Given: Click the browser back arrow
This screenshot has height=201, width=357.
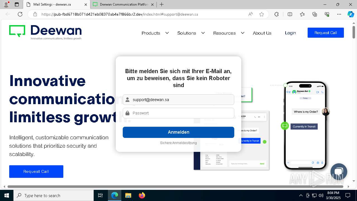Looking at the screenshot, I should pos(8,14).
